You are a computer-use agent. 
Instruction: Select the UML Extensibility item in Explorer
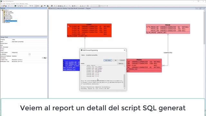9,13
